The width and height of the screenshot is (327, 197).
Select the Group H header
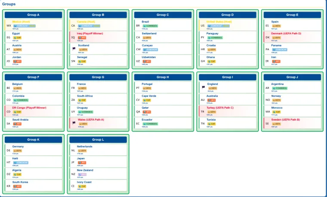[x=163, y=77]
